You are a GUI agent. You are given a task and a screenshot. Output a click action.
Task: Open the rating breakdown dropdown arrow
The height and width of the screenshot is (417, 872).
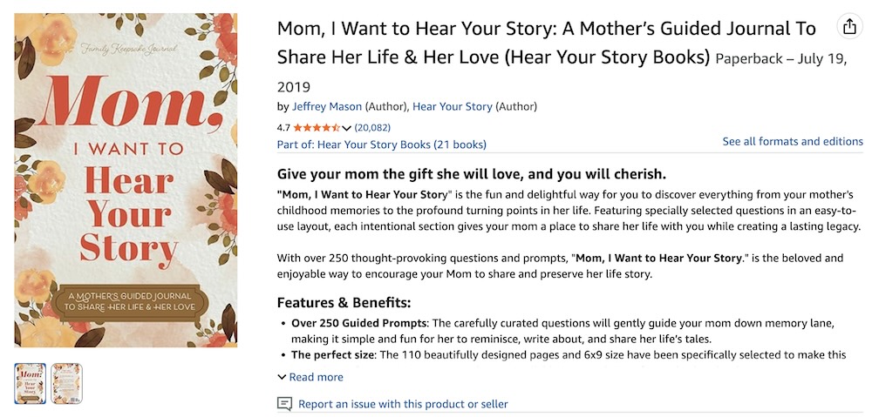click(347, 128)
